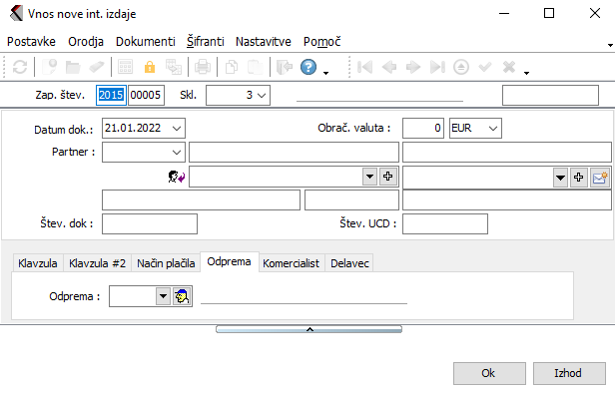Switch to the Klavzula #2 tab

tap(97, 263)
